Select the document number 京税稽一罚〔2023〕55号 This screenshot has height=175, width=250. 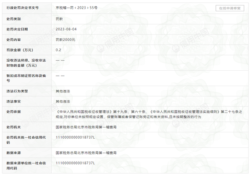coord(76,8)
